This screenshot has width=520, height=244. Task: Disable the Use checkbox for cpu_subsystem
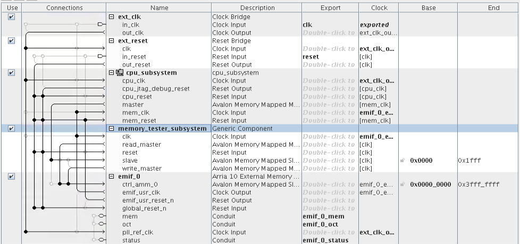pos(12,73)
